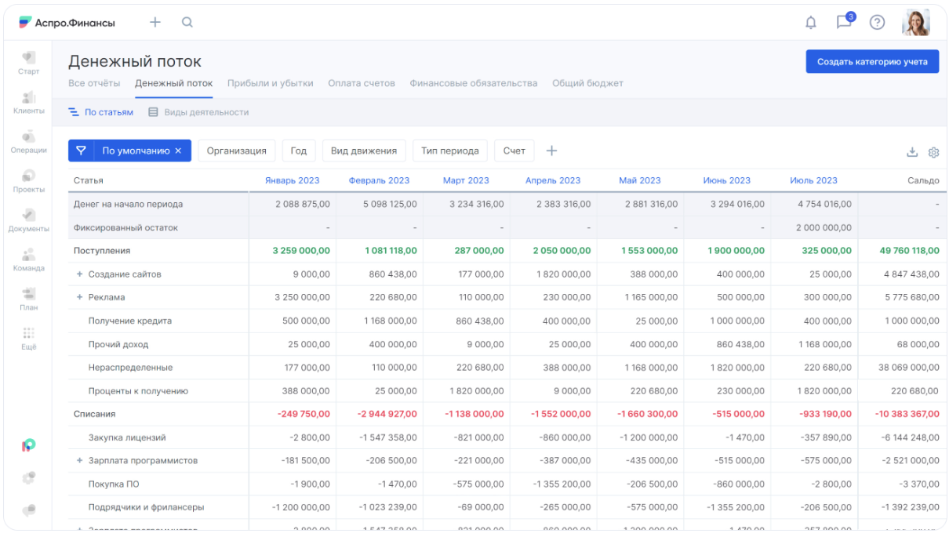
Task: Open the help question mark icon
Action: tap(877, 23)
